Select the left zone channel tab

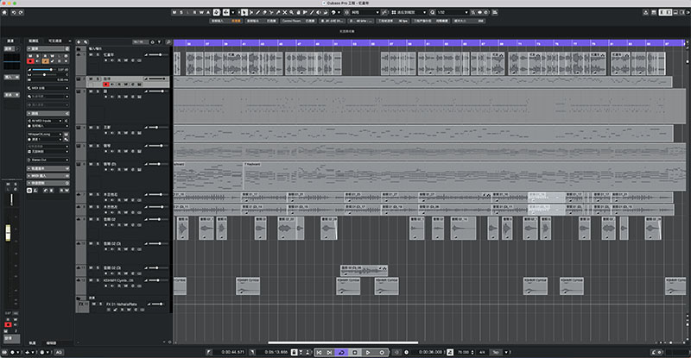pyautogui.click(x=10, y=41)
